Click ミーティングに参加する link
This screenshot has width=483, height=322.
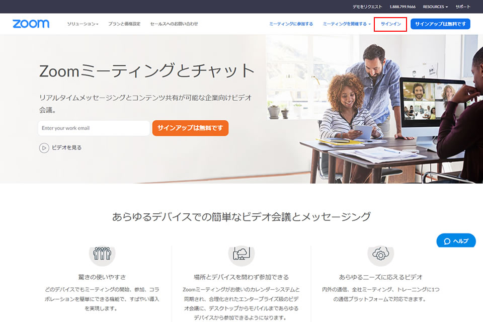click(x=291, y=24)
